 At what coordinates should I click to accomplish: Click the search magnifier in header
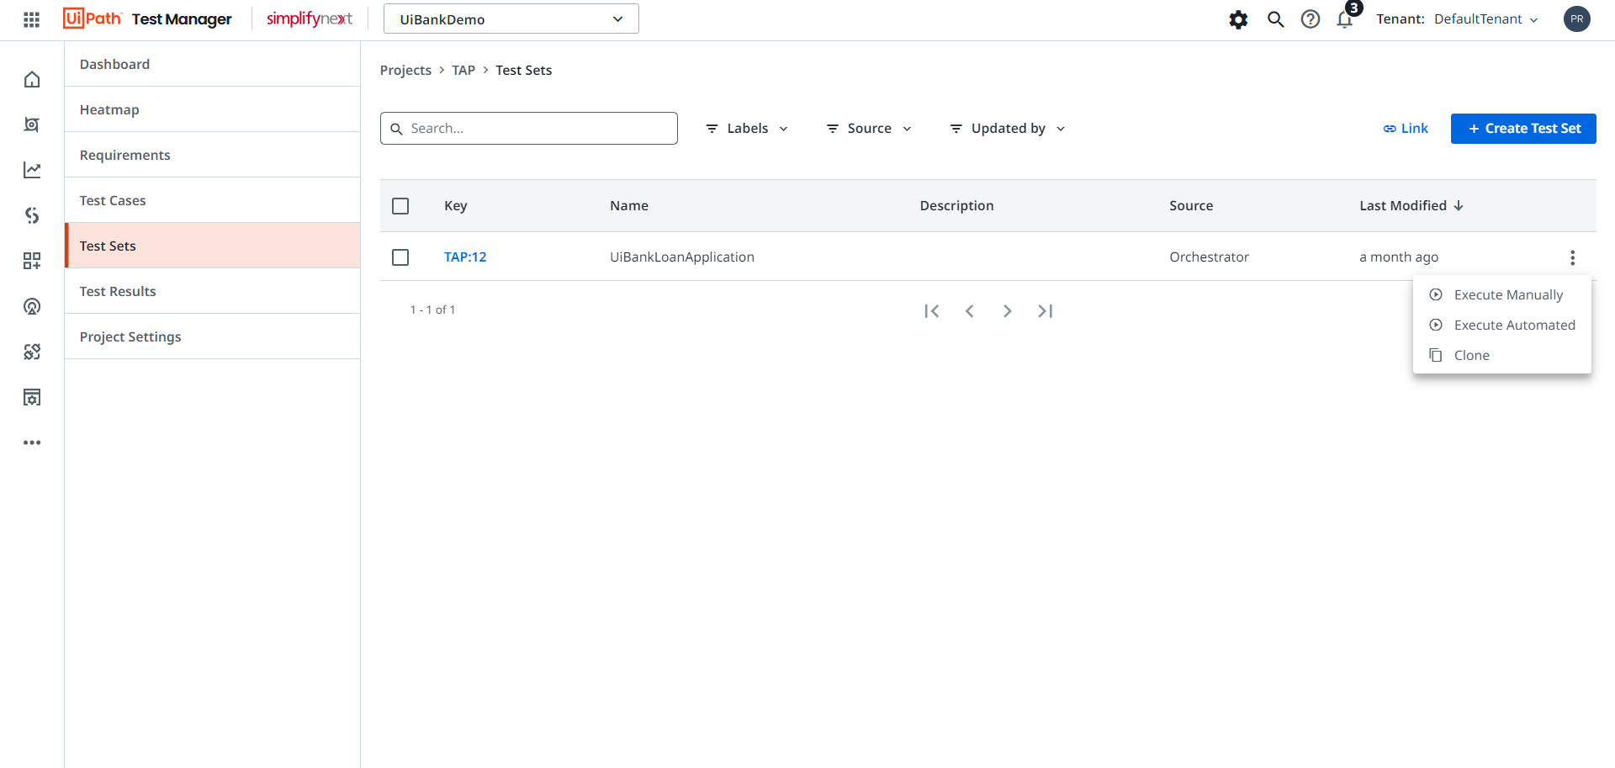tap(1275, 19)
